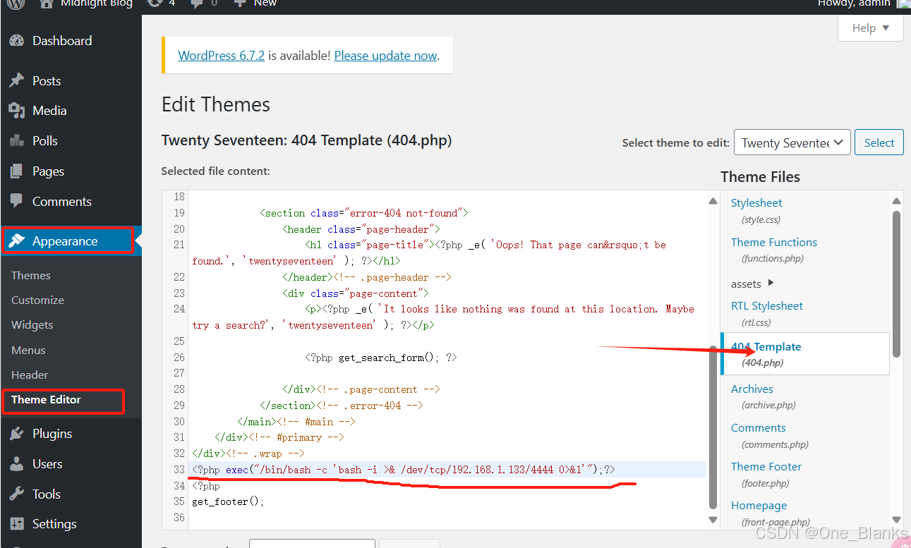Click the home icon beside Midnight Blog
911x548 pixels.
[x=47, y=4]
